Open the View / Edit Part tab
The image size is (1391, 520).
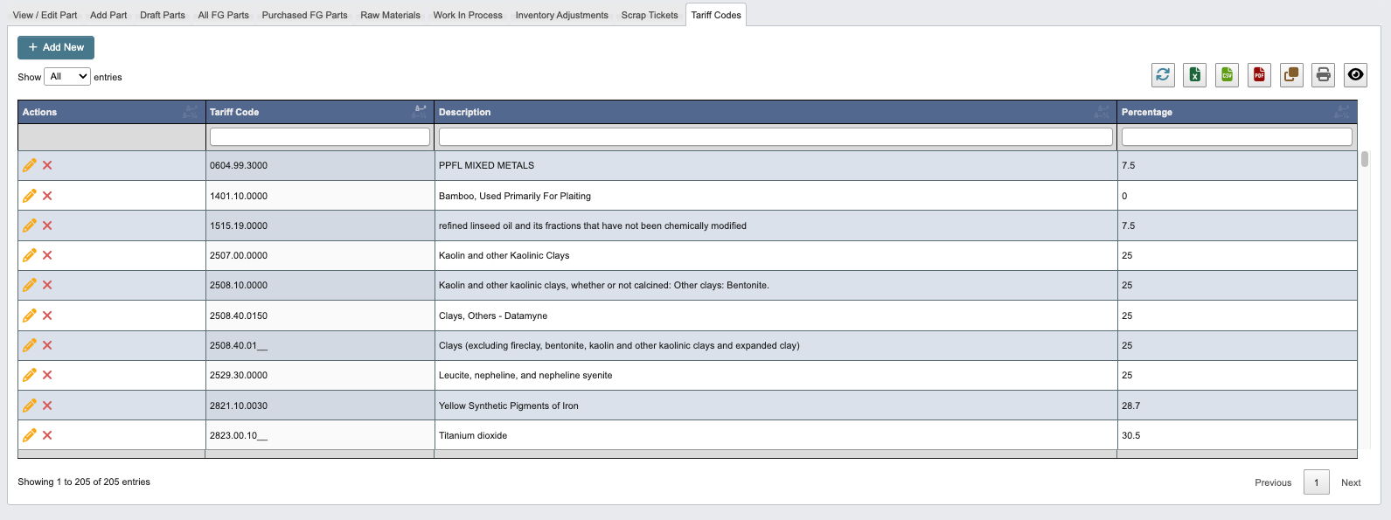(x=45, y=15)
